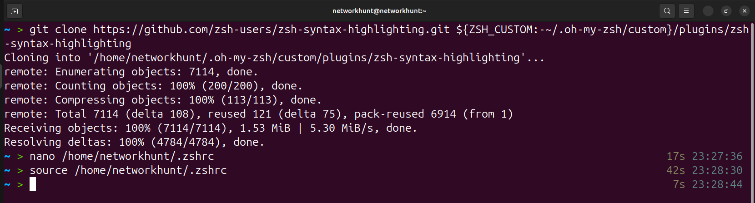Click the 'Compressing objects' output line
This screenshot has height=203, width=755.
tap(163, 100)
